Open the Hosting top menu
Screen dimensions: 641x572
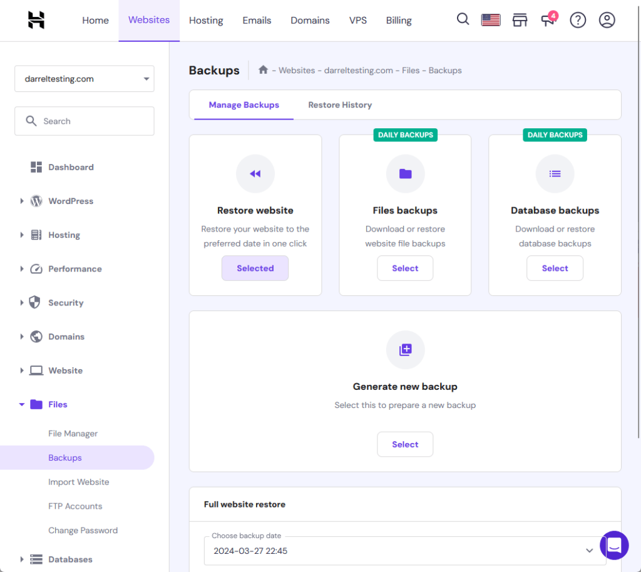(x=206, y=21)
